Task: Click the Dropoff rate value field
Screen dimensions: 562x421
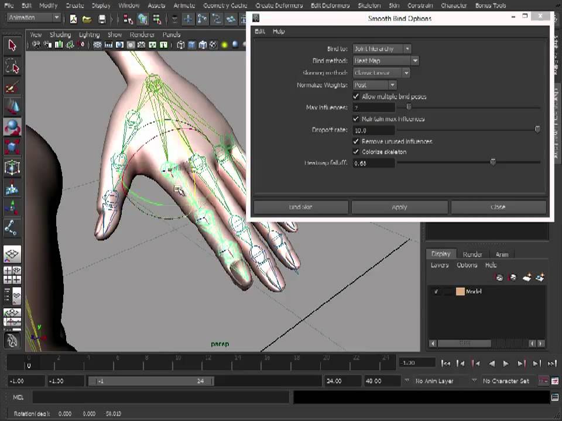Action: click(x=374, y=130)
